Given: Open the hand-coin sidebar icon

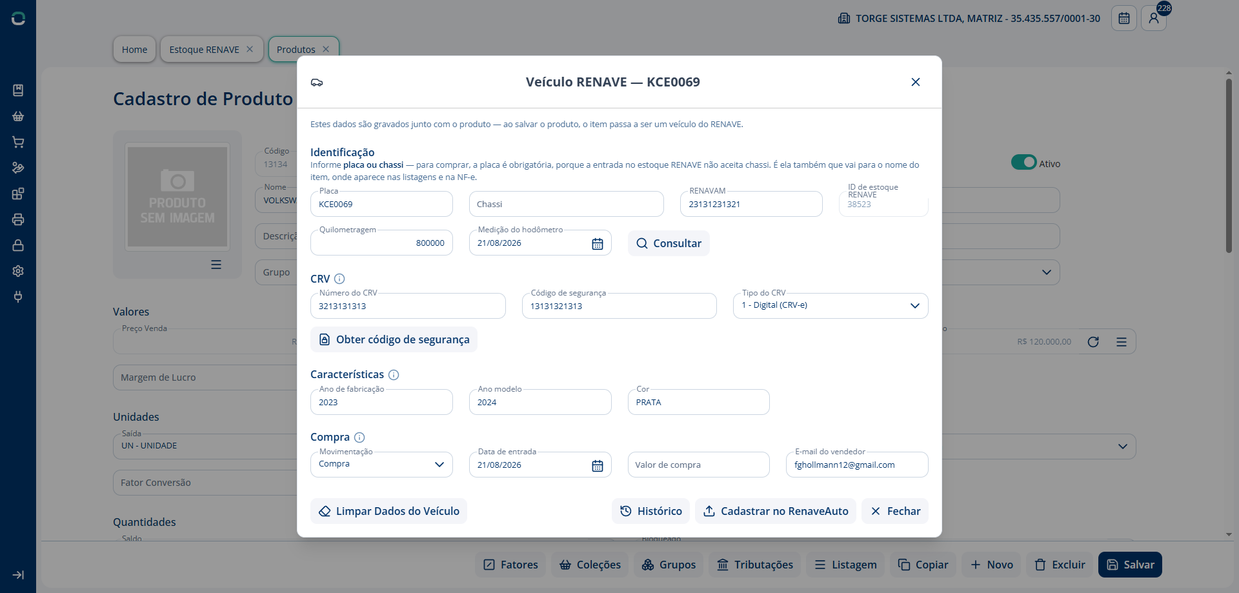Looking at the screenshot, I should [x=18, y=168].
